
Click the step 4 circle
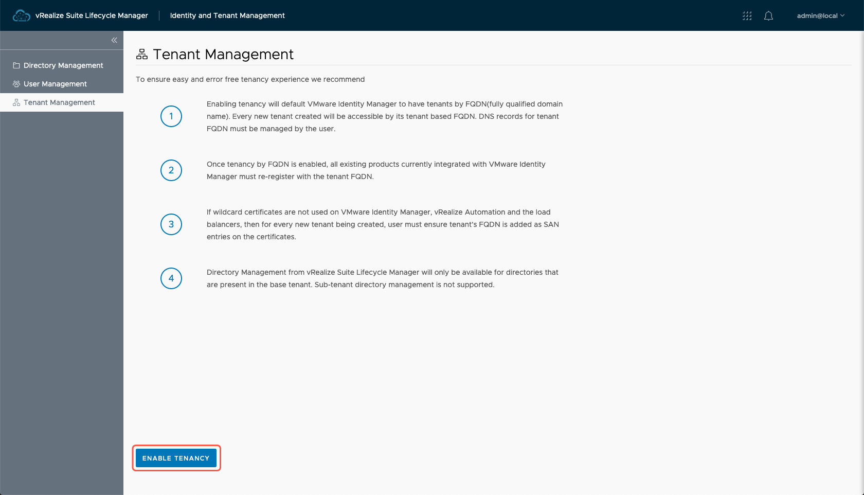(x=171, y=278)
